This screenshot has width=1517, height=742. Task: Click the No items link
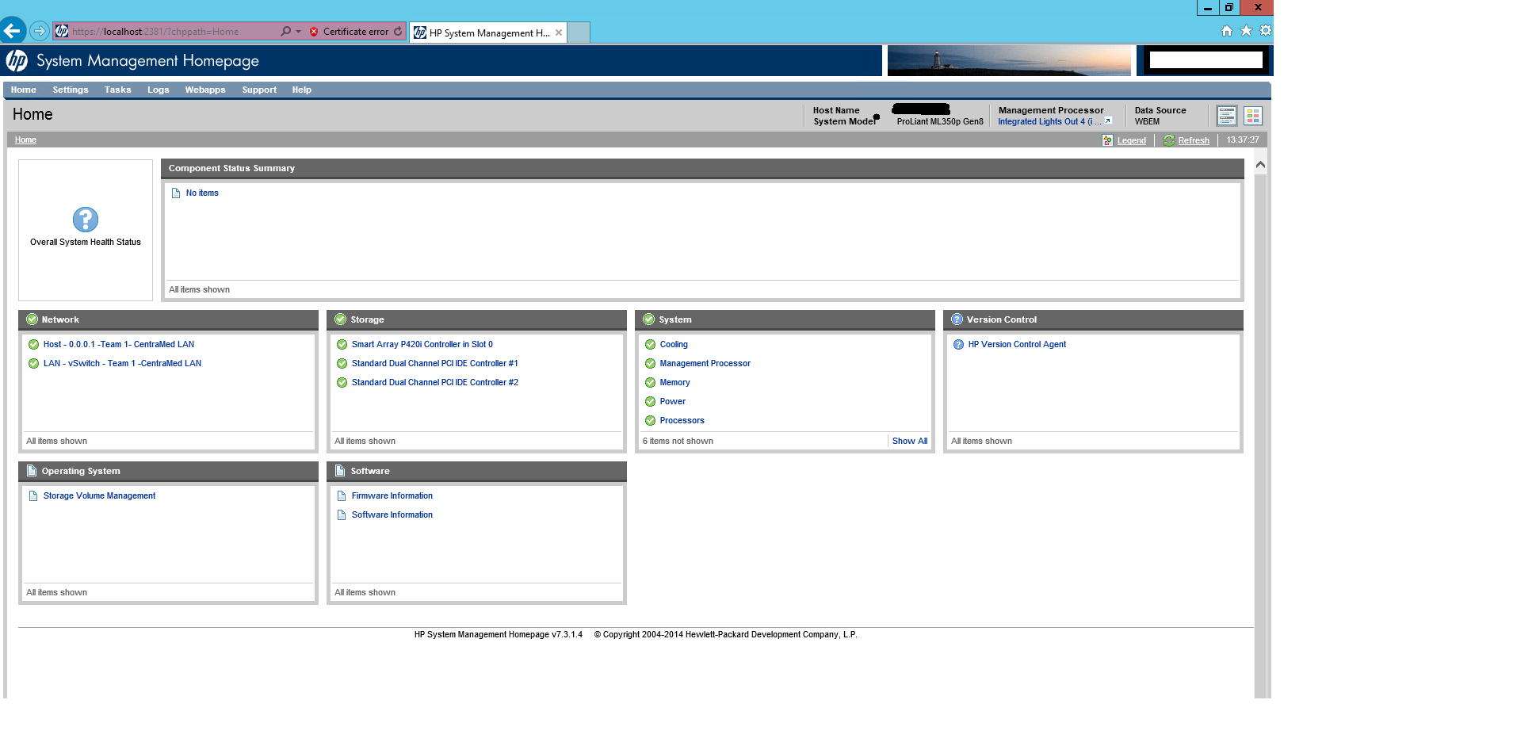(202, 193)
